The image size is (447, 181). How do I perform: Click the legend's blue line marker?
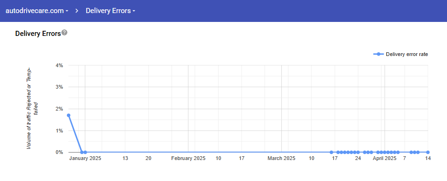pyautogui.click(x=378, y=54)
